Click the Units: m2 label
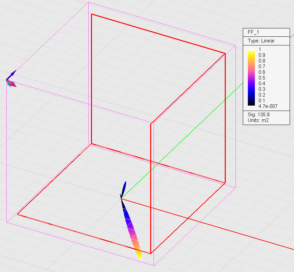294x272 pixels. click(258, 120)
